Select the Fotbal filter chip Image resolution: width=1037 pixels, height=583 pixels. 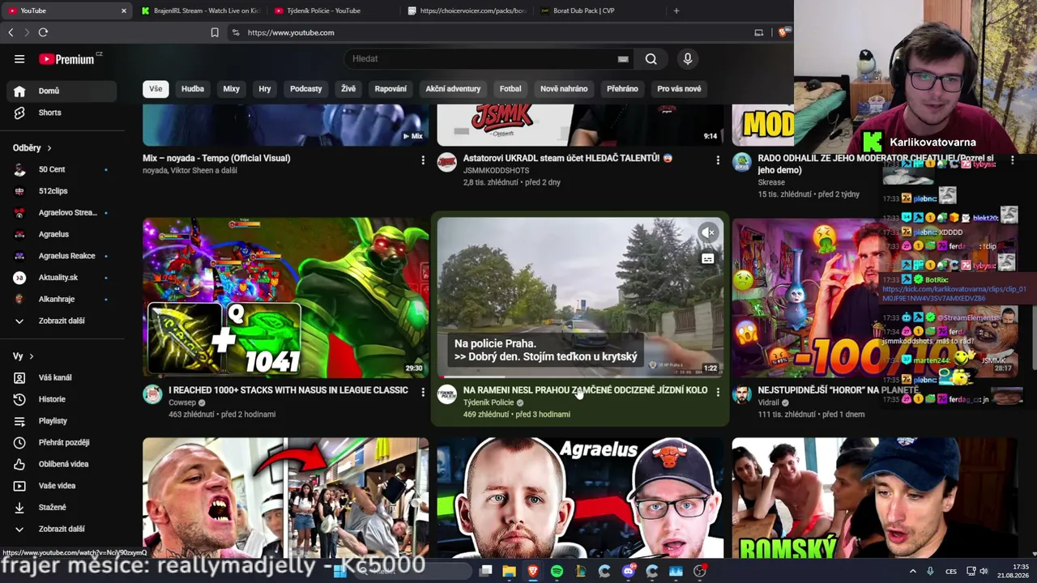(510, 89)
